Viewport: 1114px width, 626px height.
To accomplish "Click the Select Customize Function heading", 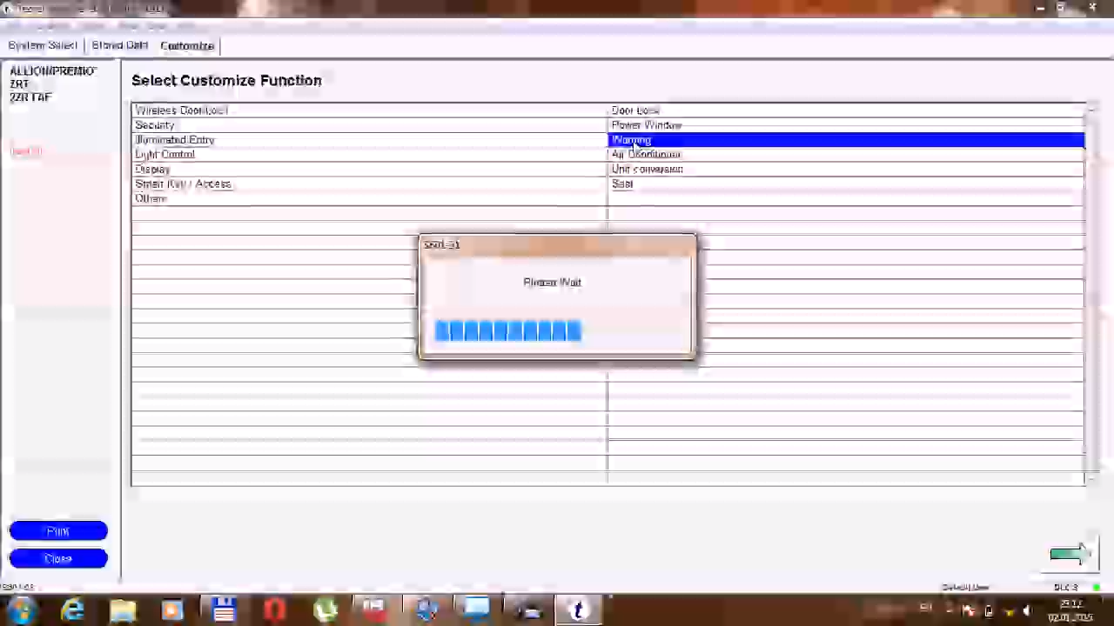I will tap(226, 80).
